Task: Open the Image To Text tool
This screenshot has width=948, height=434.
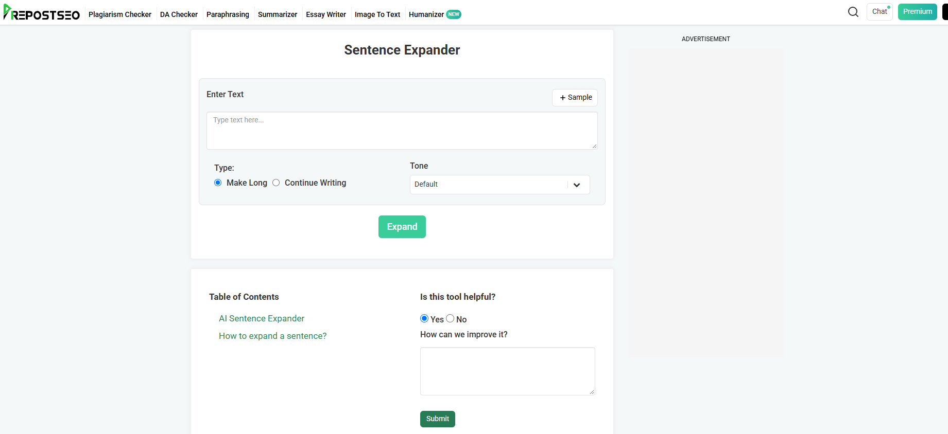Action: (x=377, y=14)
